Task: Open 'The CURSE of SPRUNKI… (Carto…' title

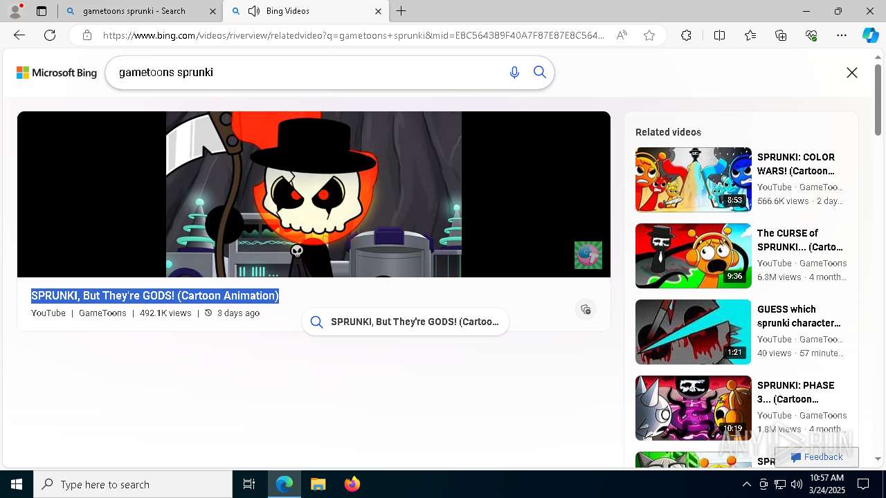Action: pos(800,240)
